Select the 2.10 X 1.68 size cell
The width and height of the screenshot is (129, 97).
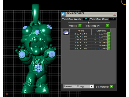(81, 34)
